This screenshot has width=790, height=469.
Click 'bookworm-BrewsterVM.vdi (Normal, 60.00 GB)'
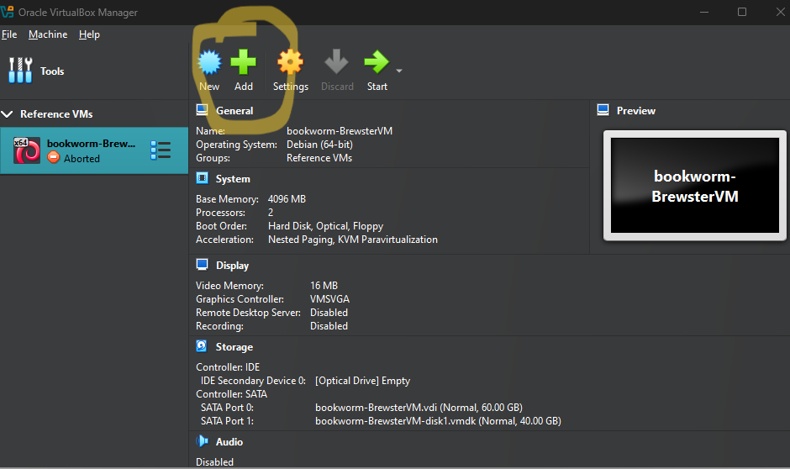[x=419, y=408]
